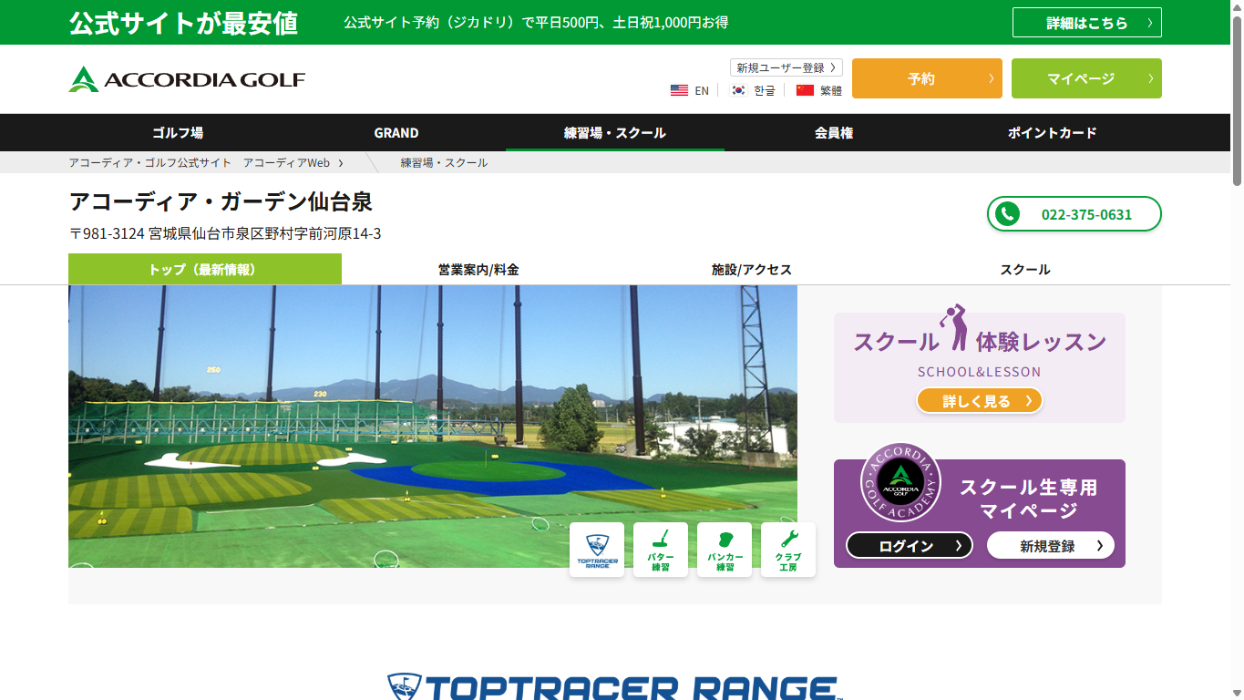Open GRAND in the main navigation

(x=396, y=132)
